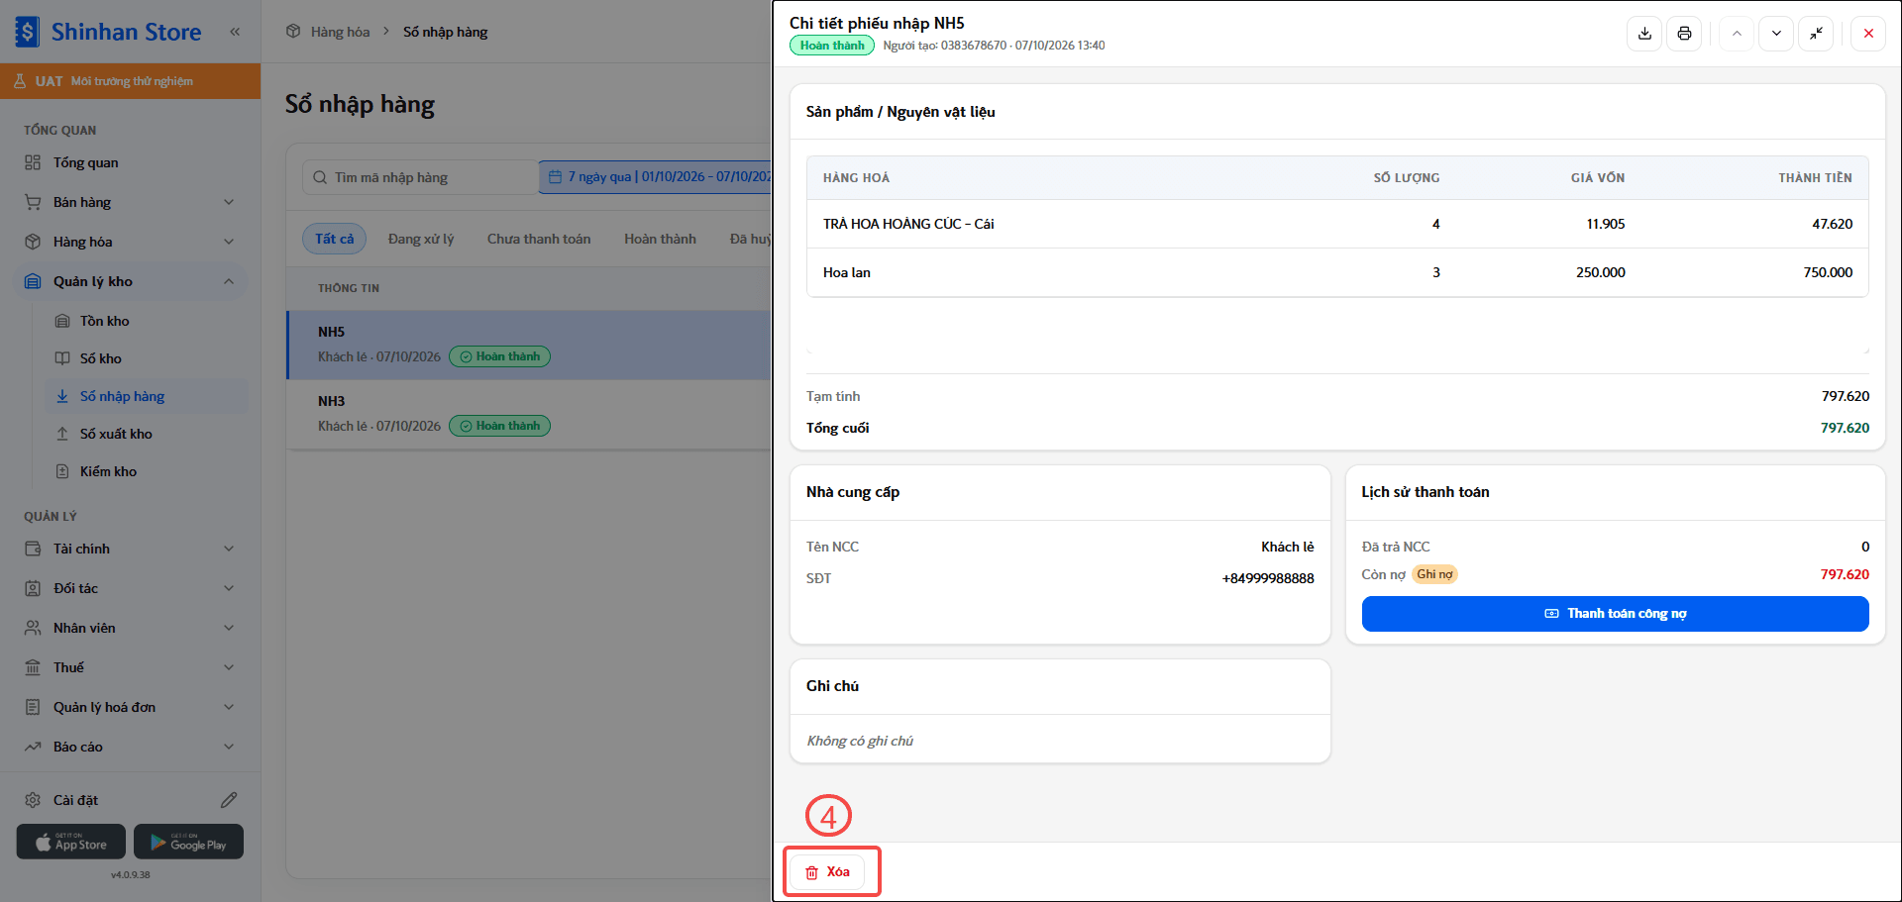Select Sổ nhập hàng sidebar item

tap(147, 396)
